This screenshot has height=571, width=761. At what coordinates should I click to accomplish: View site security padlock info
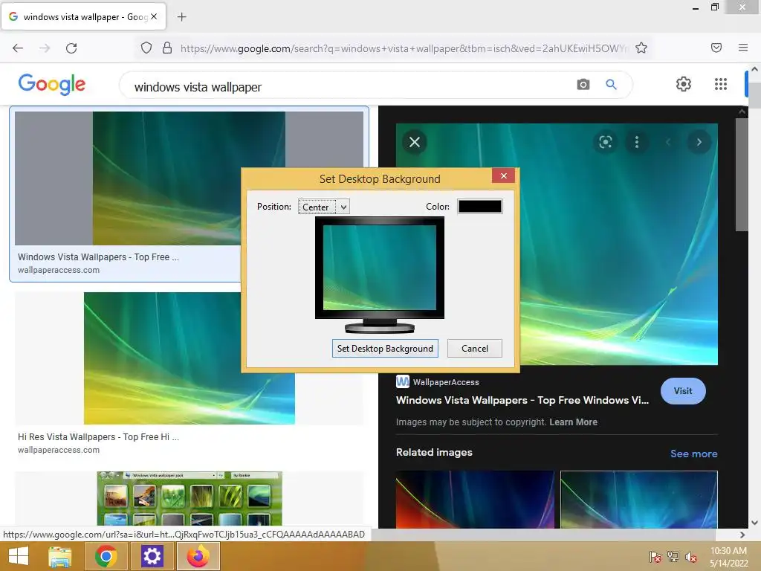tap(167, 48)
